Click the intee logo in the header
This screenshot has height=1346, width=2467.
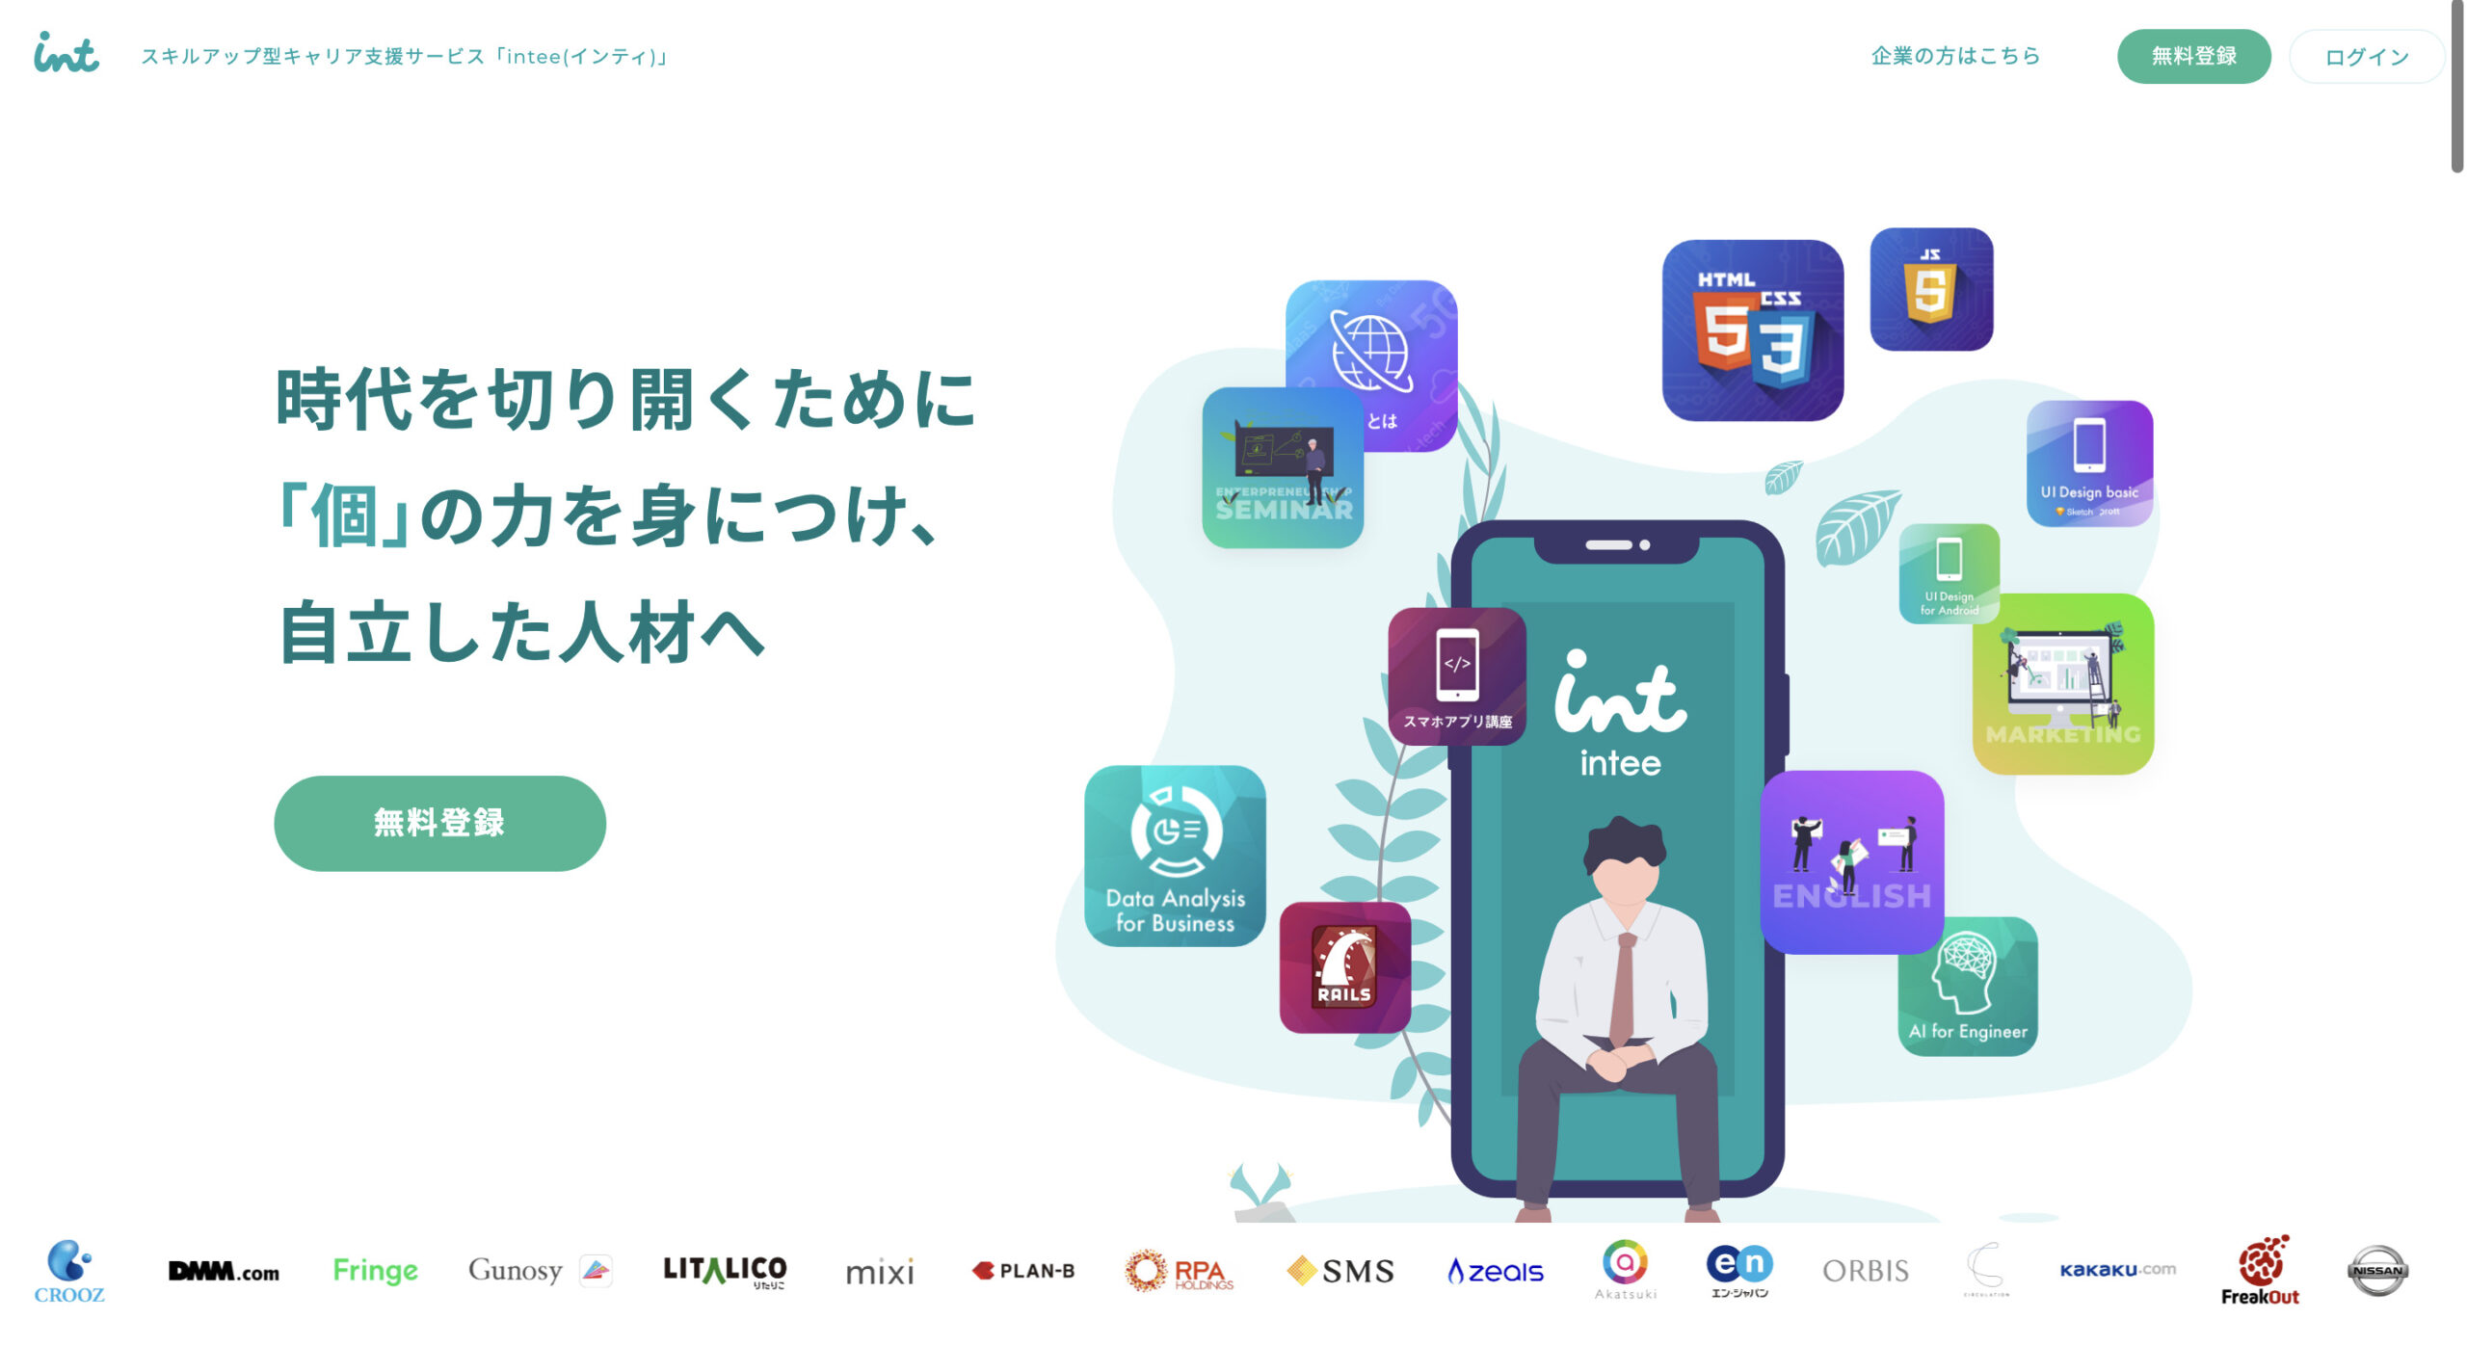[62, 53]
